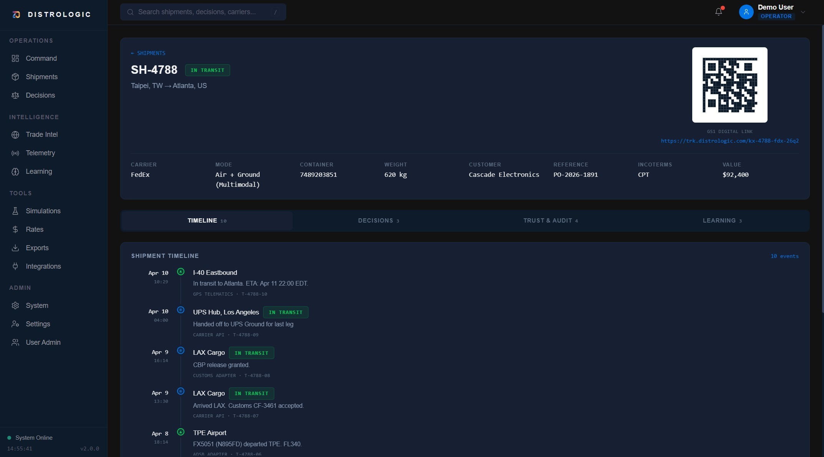Select Command in the sidebar
The width and height of the screenshot is (824, 457).
pos(41,58)
